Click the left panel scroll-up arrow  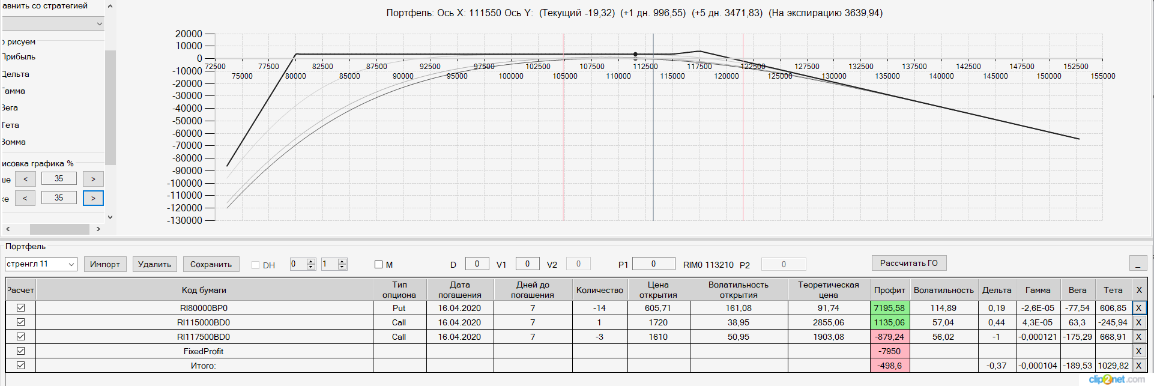pyautogui.click(x=110, y=6)
